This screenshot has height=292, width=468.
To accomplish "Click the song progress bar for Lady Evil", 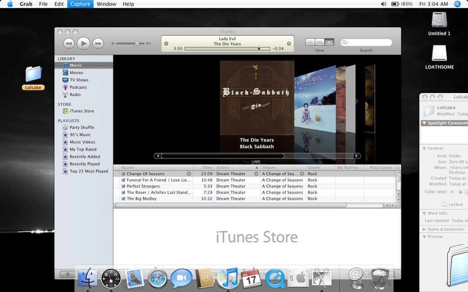I will click(x=227, y=48).
